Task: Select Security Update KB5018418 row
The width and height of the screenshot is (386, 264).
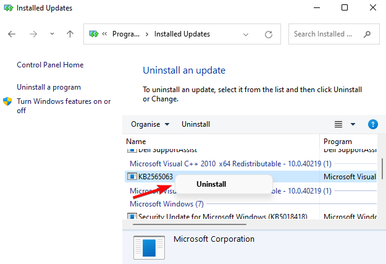Action: point(251,216)
